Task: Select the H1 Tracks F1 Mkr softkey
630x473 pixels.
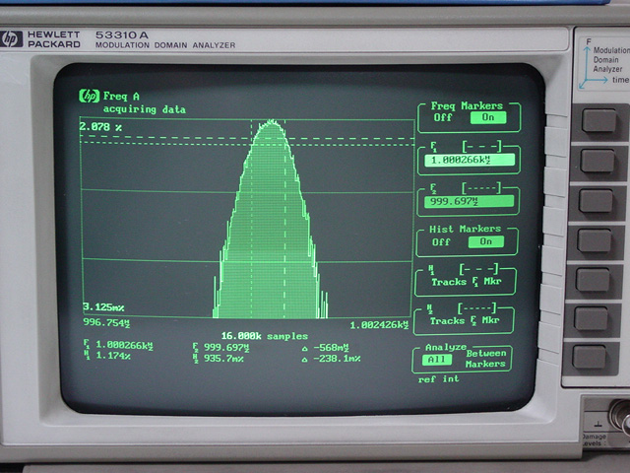Action: tap(465, 277)
